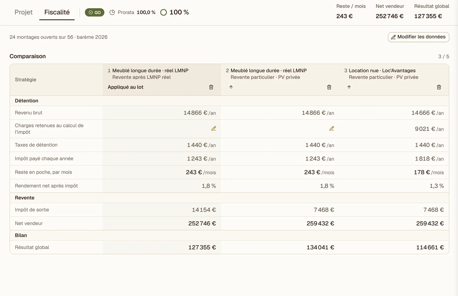Click the Revenu brut row label

point(29,113)
